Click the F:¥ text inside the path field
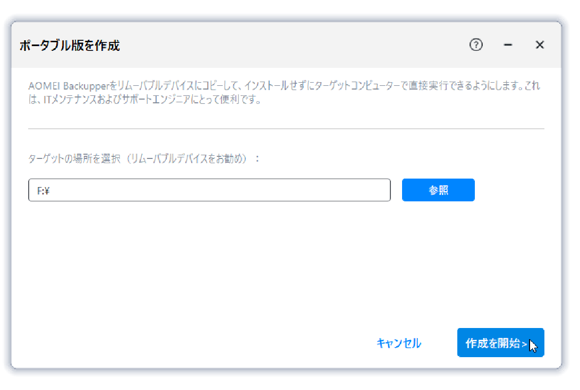The height and width of the screenshot is (390, 580). click(x=43, y=191)
